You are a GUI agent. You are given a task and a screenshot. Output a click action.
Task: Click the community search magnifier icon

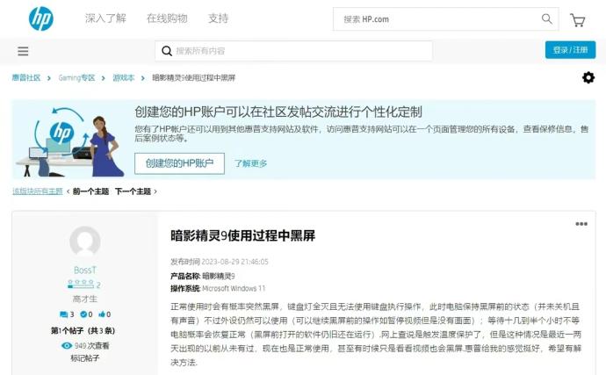click(167, 51)
